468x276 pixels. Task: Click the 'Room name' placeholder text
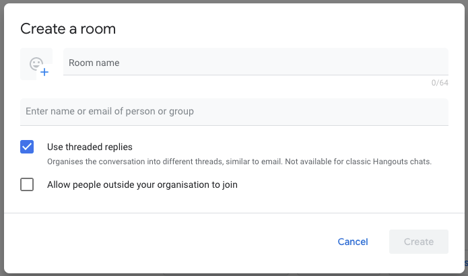coord(94,63)
